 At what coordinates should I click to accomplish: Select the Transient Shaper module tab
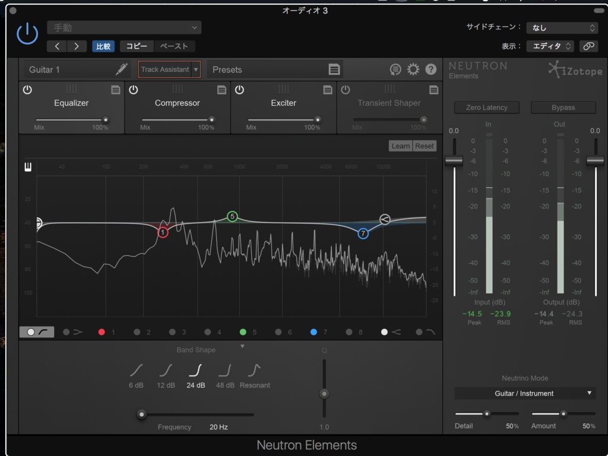[x=389, y=103]
